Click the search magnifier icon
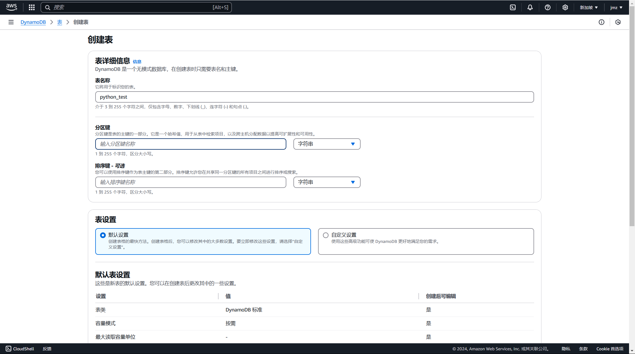This screenshot has width=635, height=354. pyautogui.click(x=48, y=7)
